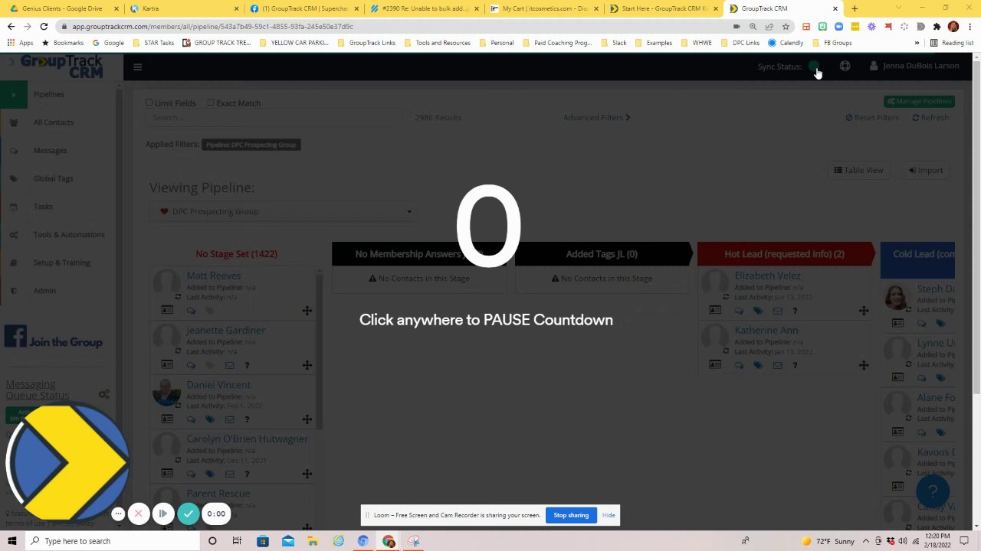Click Katherine Ann move arrows icon

coord(864,365)
